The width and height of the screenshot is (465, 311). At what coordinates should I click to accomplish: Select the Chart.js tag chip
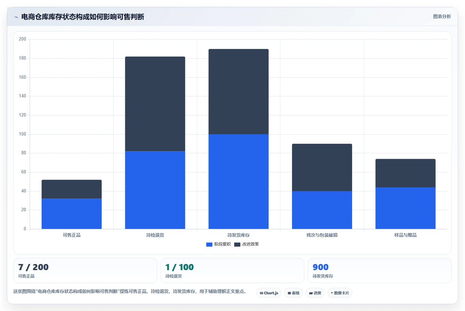269,293
